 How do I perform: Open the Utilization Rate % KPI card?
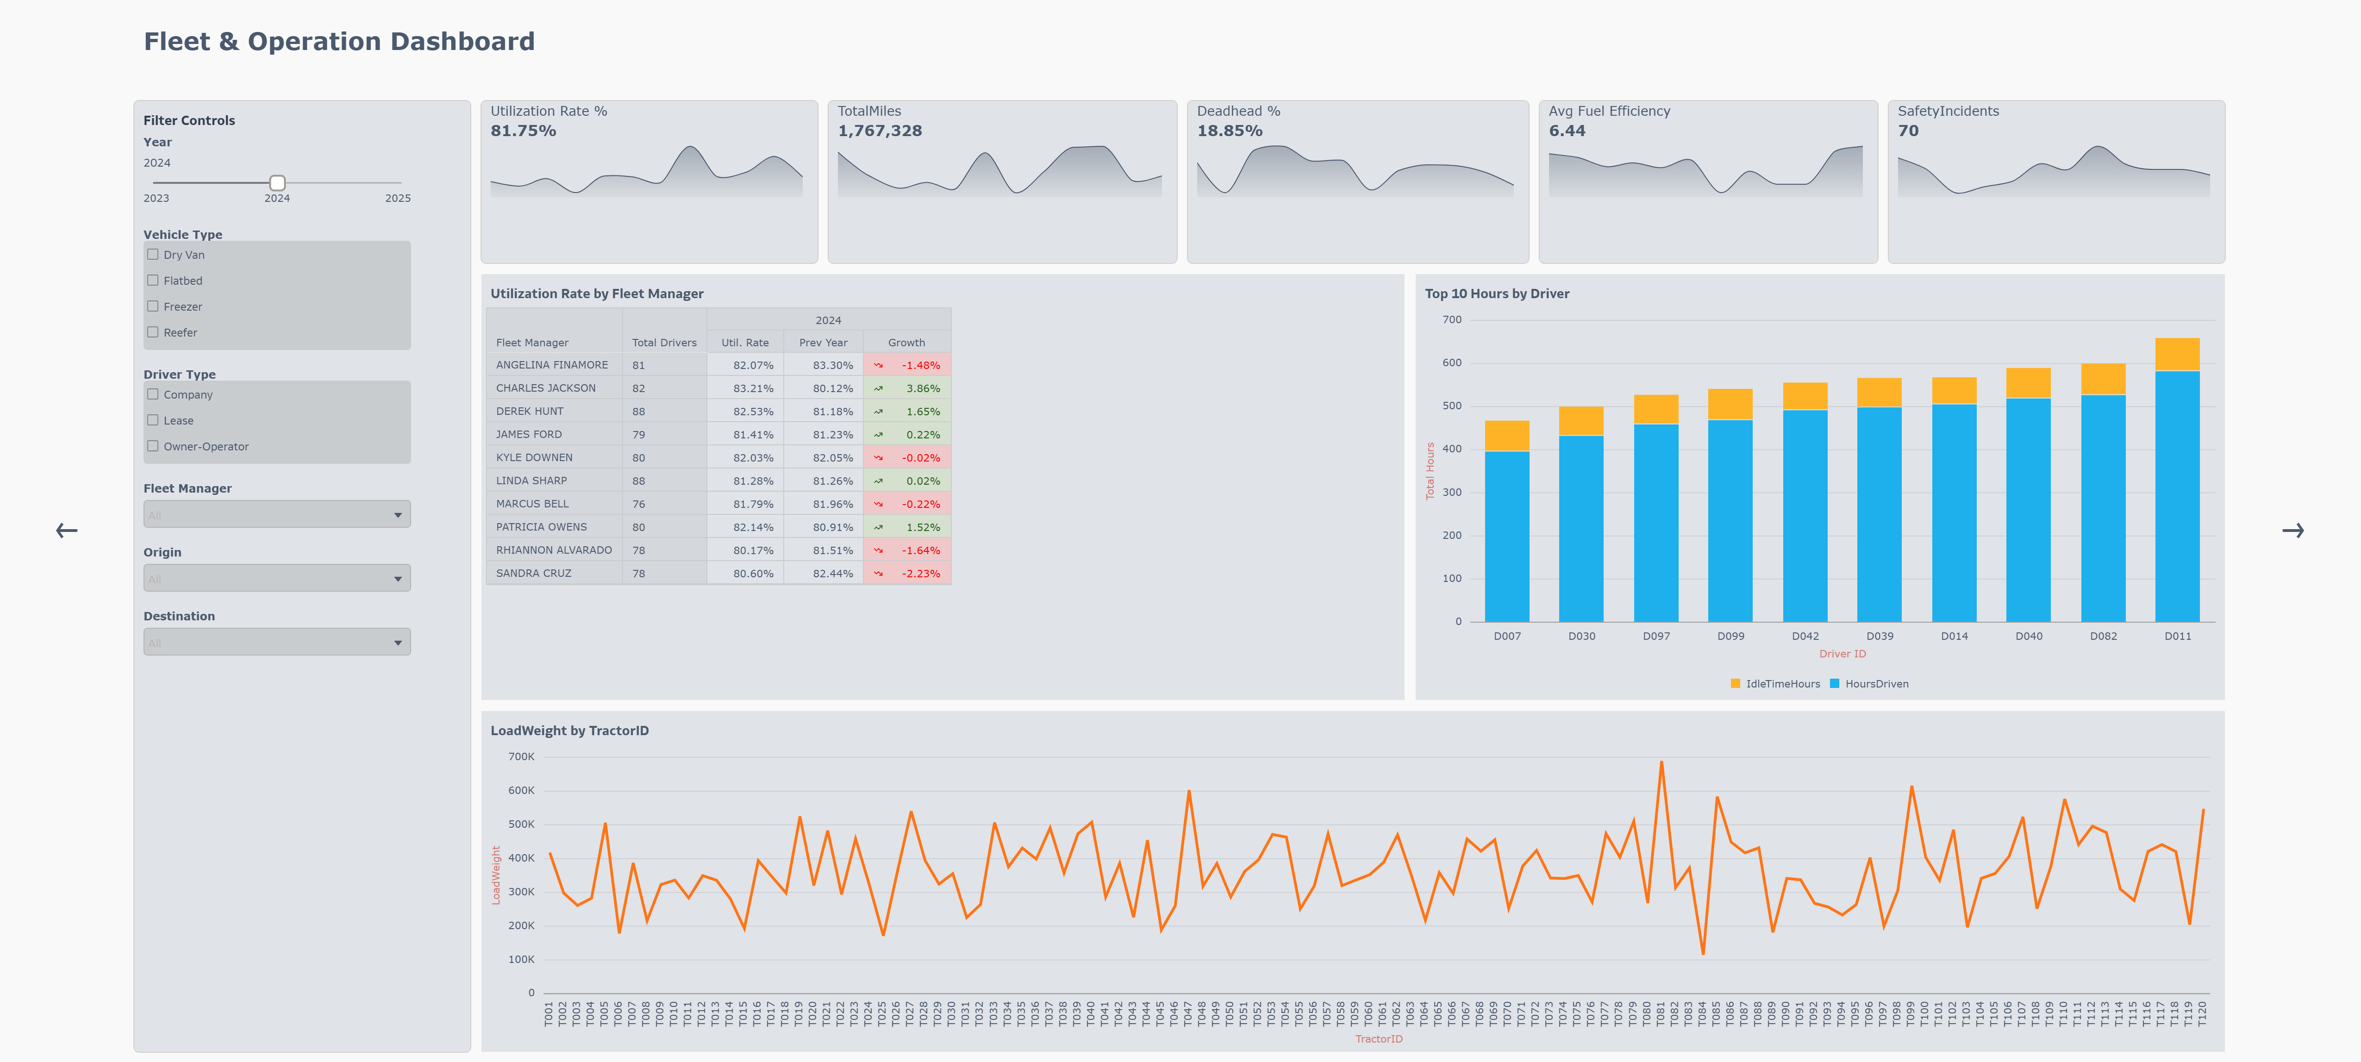649,181
